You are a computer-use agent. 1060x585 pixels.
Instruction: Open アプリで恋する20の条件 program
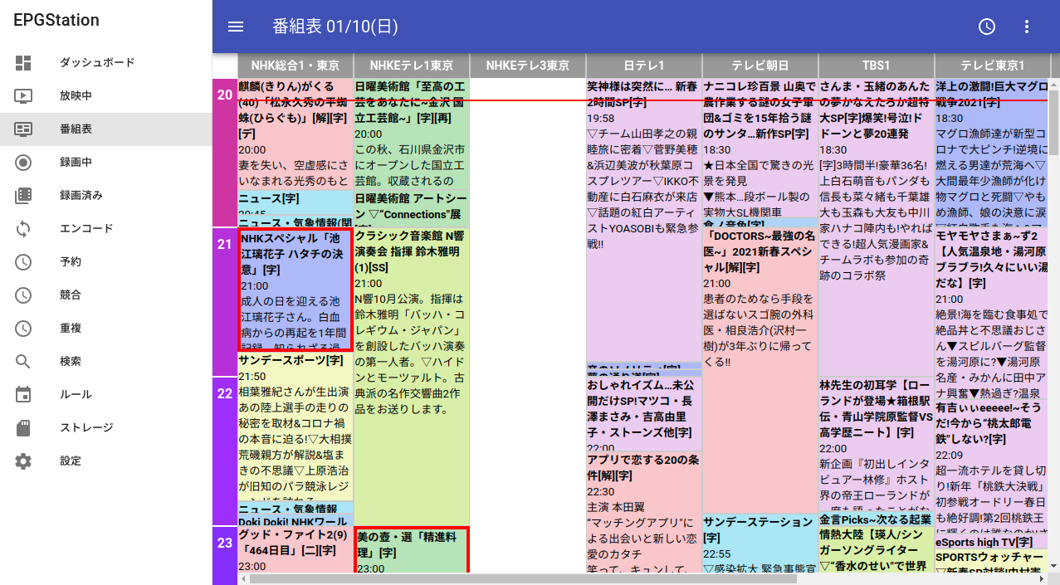pyautogui.click(x=644, y=513)
